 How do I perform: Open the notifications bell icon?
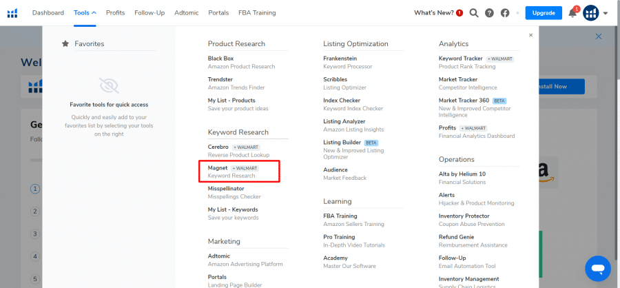coord(572,13)
